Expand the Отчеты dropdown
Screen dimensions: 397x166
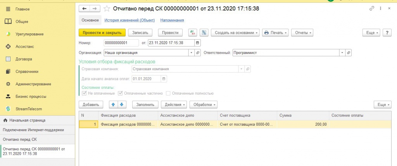tap(302, 33)
